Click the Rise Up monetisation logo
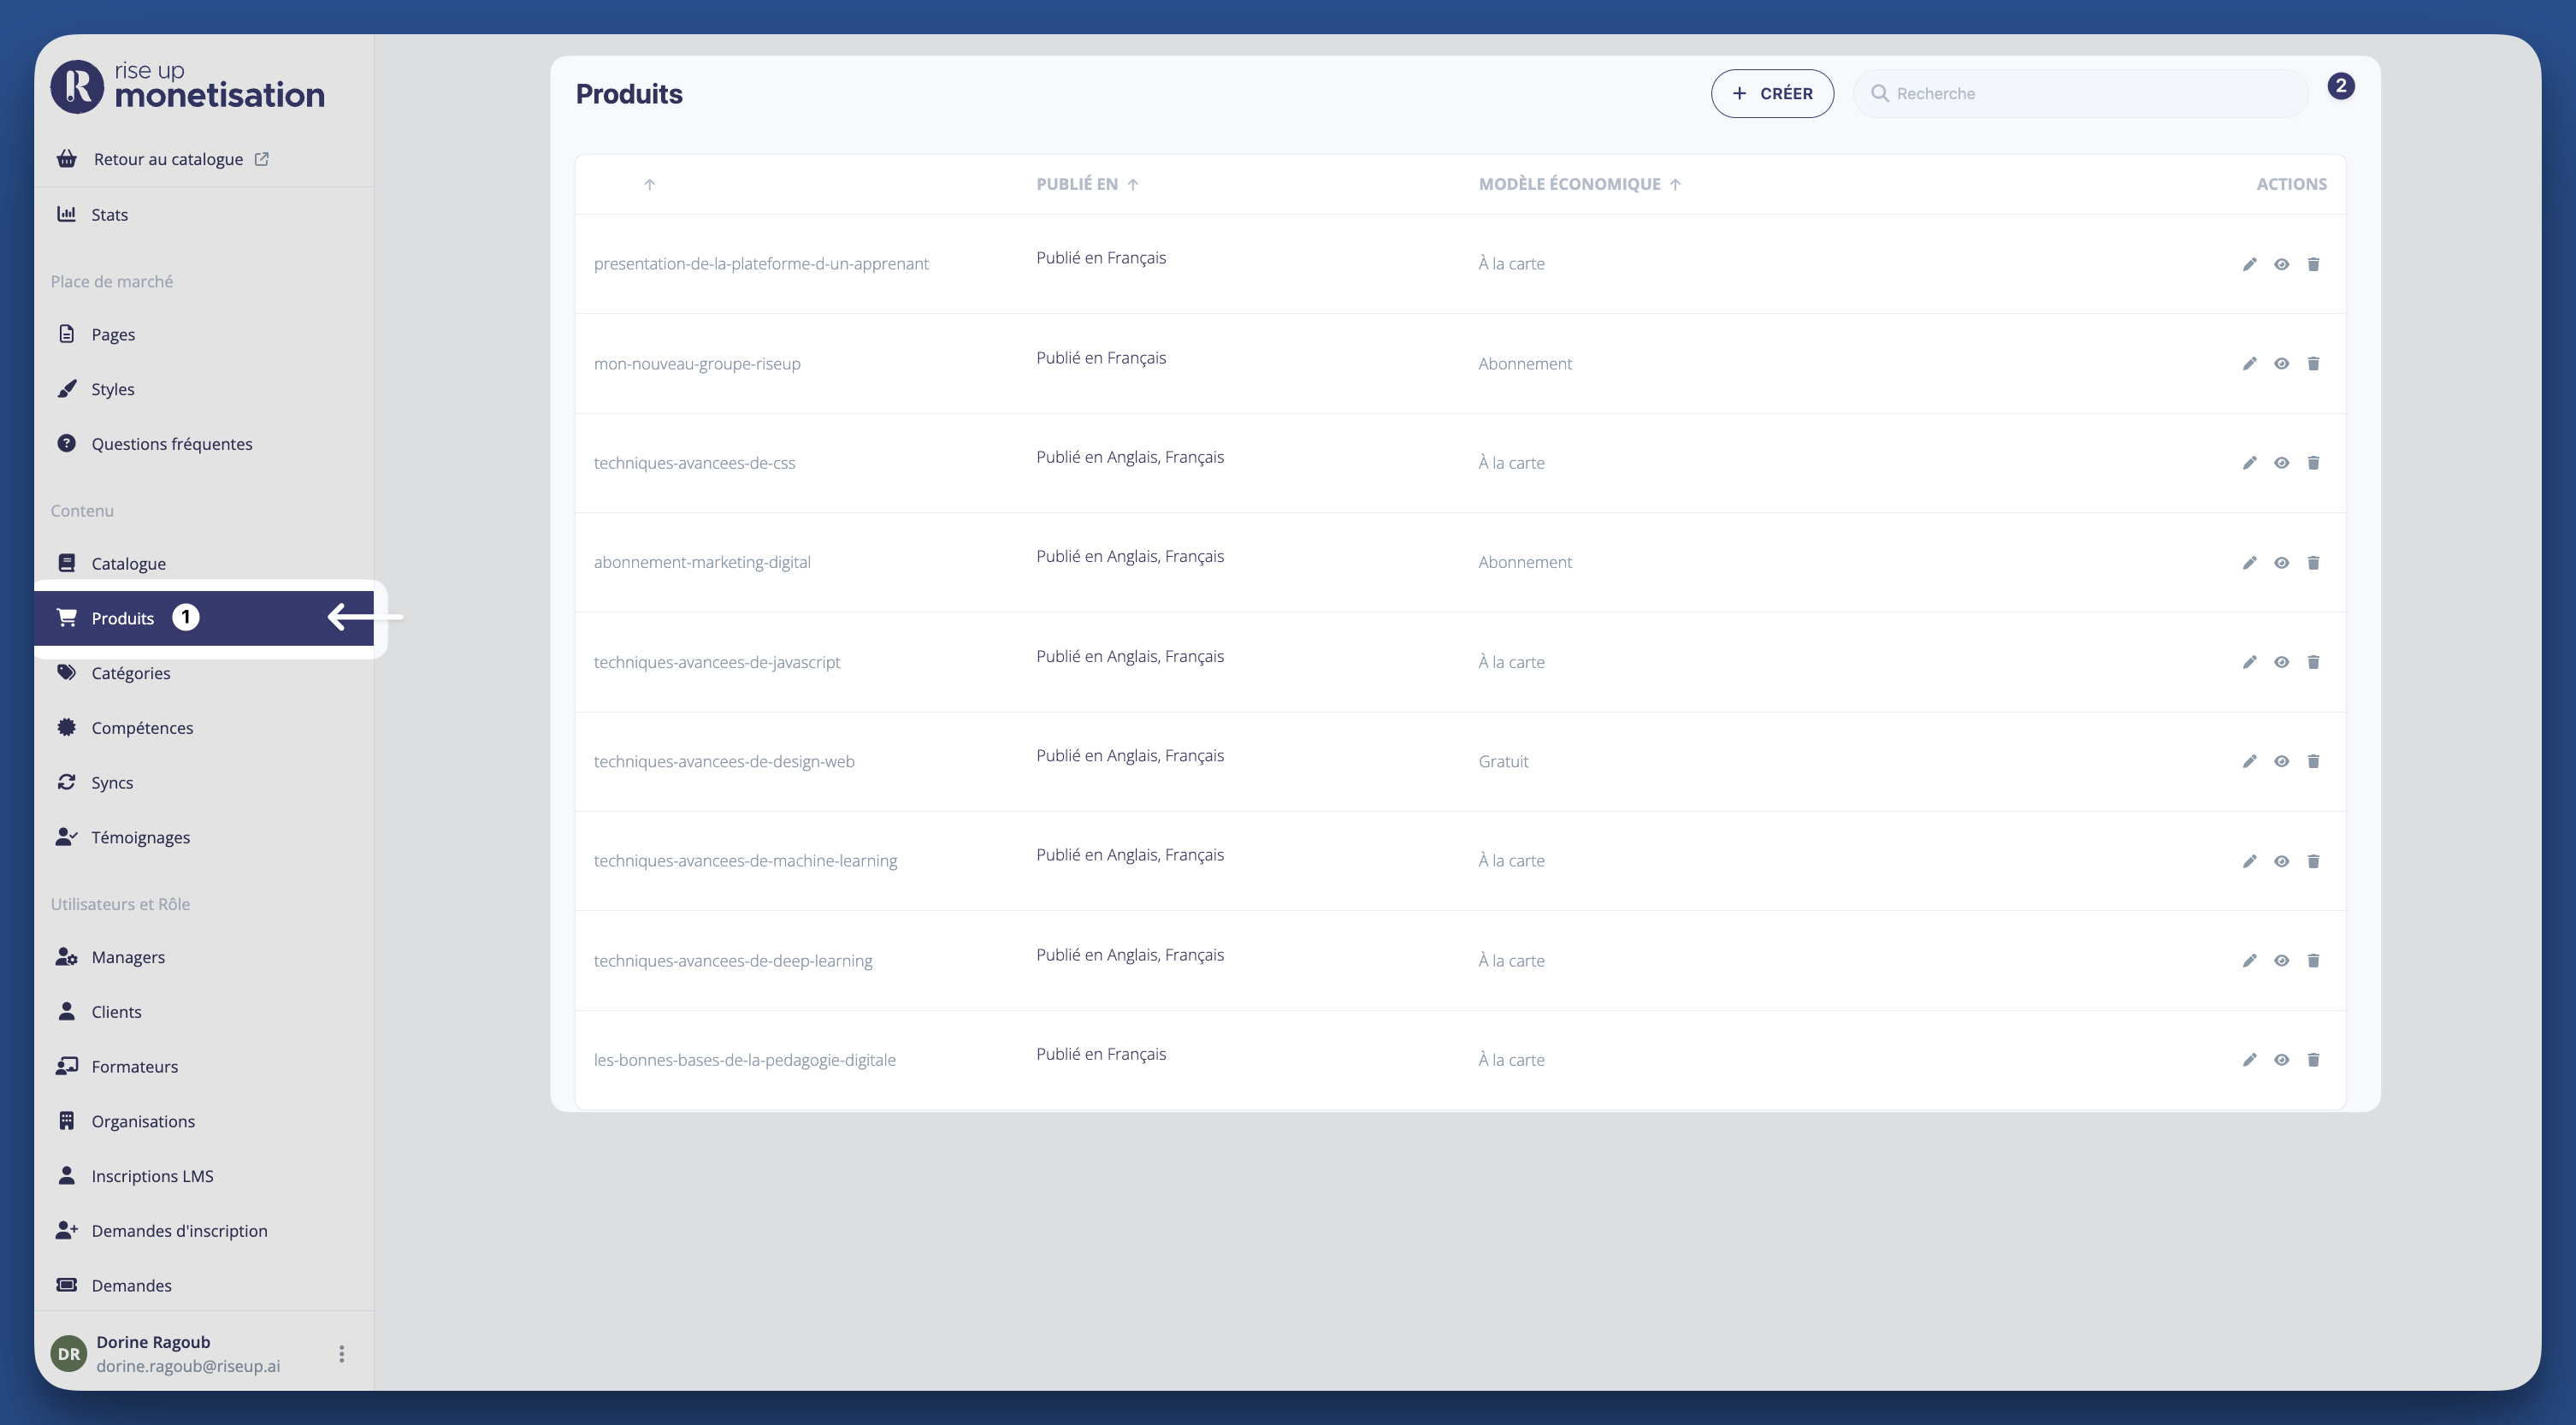 tap(188, 87)
